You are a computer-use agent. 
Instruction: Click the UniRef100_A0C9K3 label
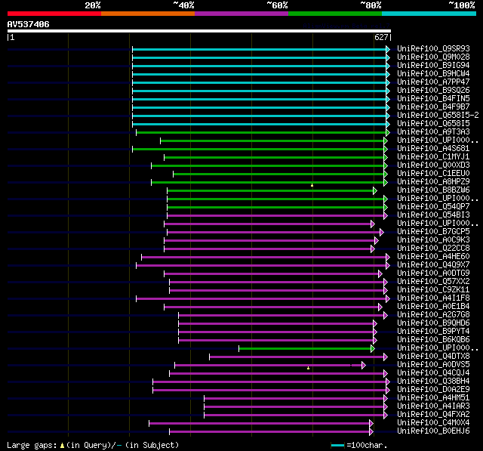pos(433,240)
